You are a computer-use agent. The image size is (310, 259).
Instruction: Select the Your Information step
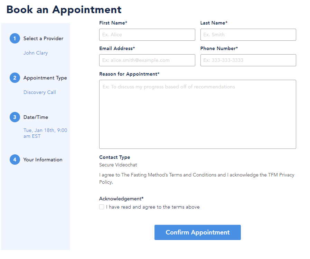[43, 160]
